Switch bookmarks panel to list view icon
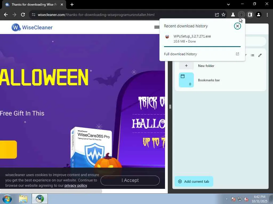273x204 pixels. click(x=252, y=55)
